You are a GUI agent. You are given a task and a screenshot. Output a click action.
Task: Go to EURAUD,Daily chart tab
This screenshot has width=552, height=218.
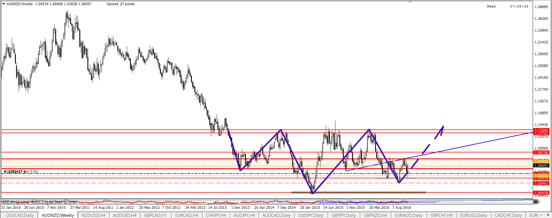(409, 215)
